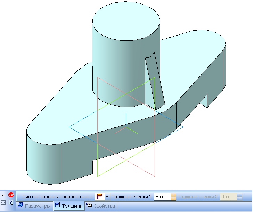Click the Толщина стенки 1 input field
The height and width of the screenshot is (212, 253).
(162, 197)
